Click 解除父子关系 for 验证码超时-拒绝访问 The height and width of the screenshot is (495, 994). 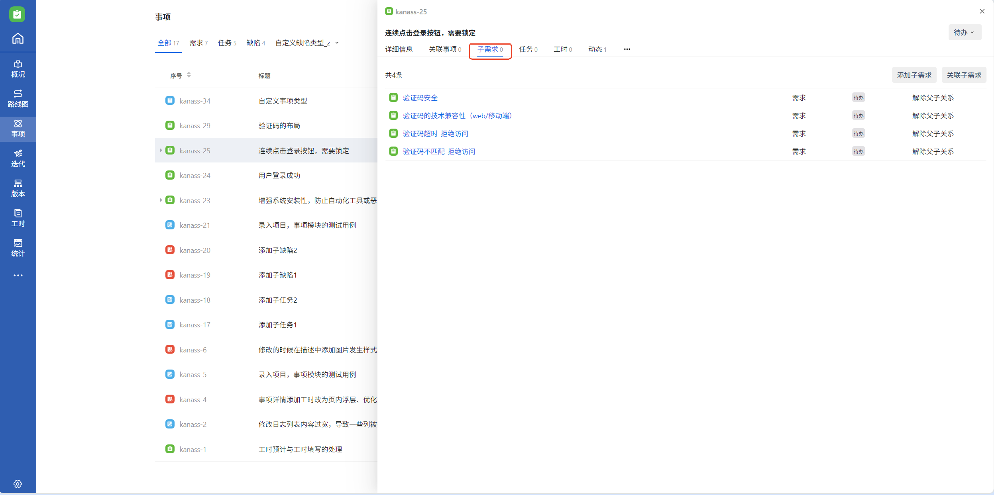point(933,133)
